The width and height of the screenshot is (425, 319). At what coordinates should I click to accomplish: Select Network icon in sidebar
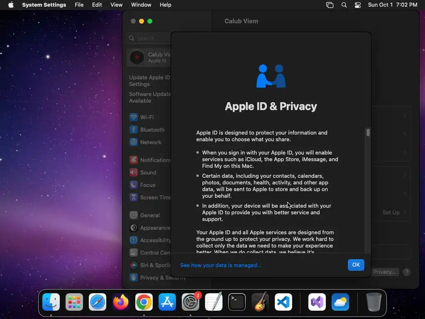[x=133, y=142]
